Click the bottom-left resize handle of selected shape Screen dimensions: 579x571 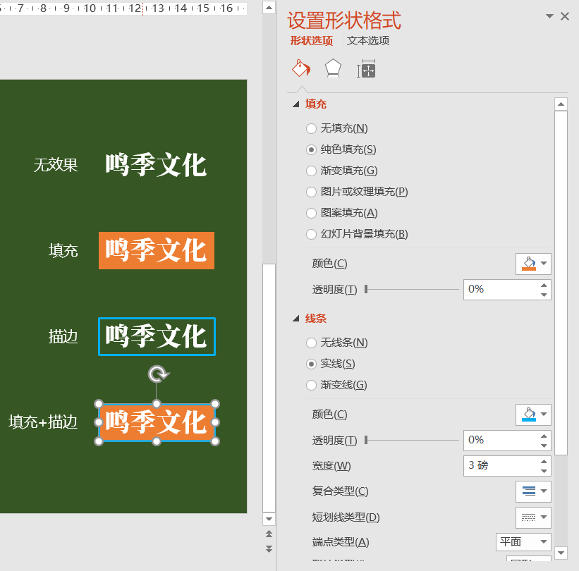click(x=99, y=441)
